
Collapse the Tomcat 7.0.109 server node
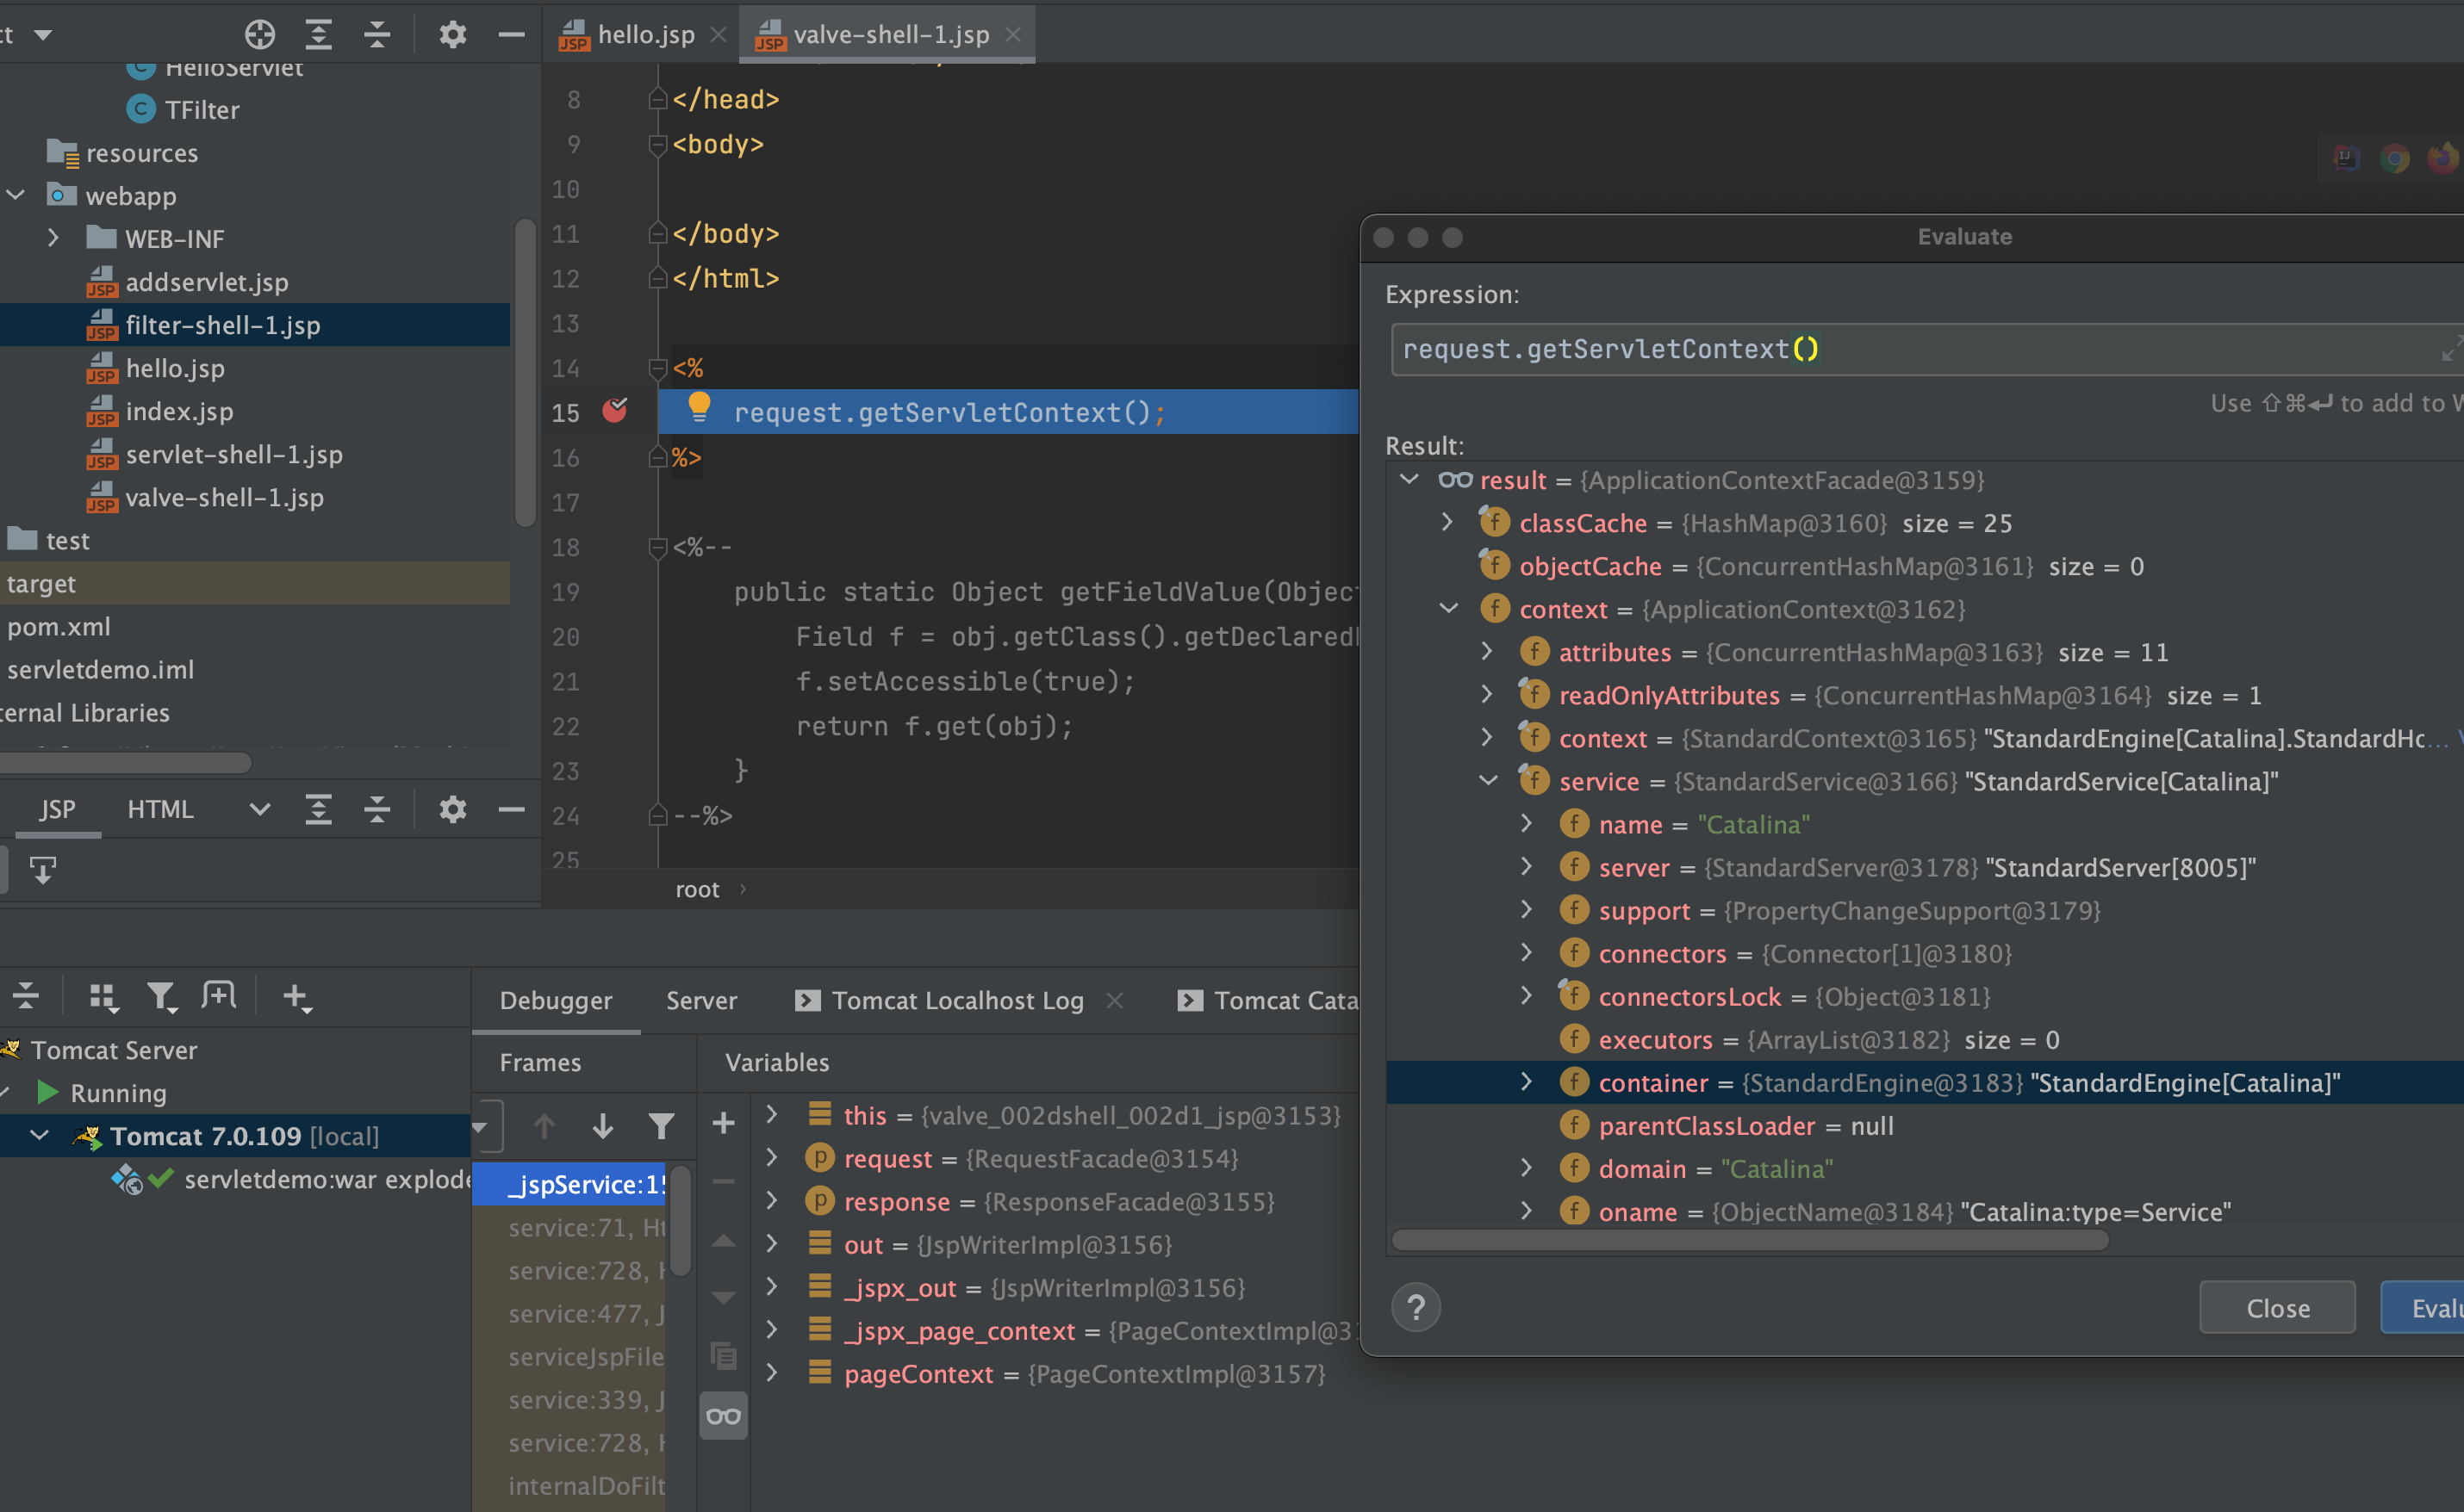[40, 1135]
